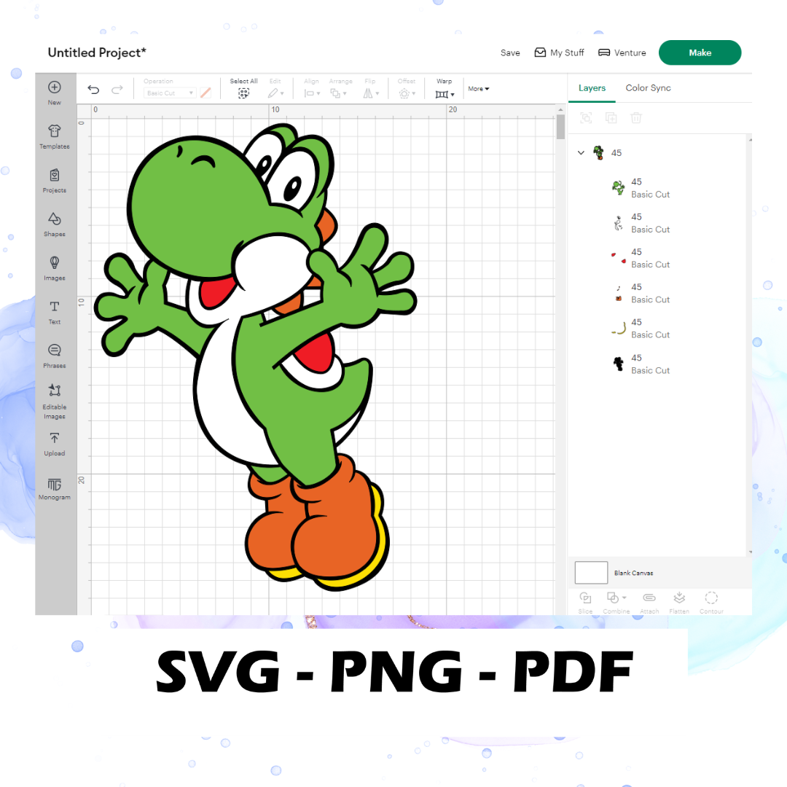Open the Upload tool
This screenshot has height=787, width=787.
[x=54, y=445]
